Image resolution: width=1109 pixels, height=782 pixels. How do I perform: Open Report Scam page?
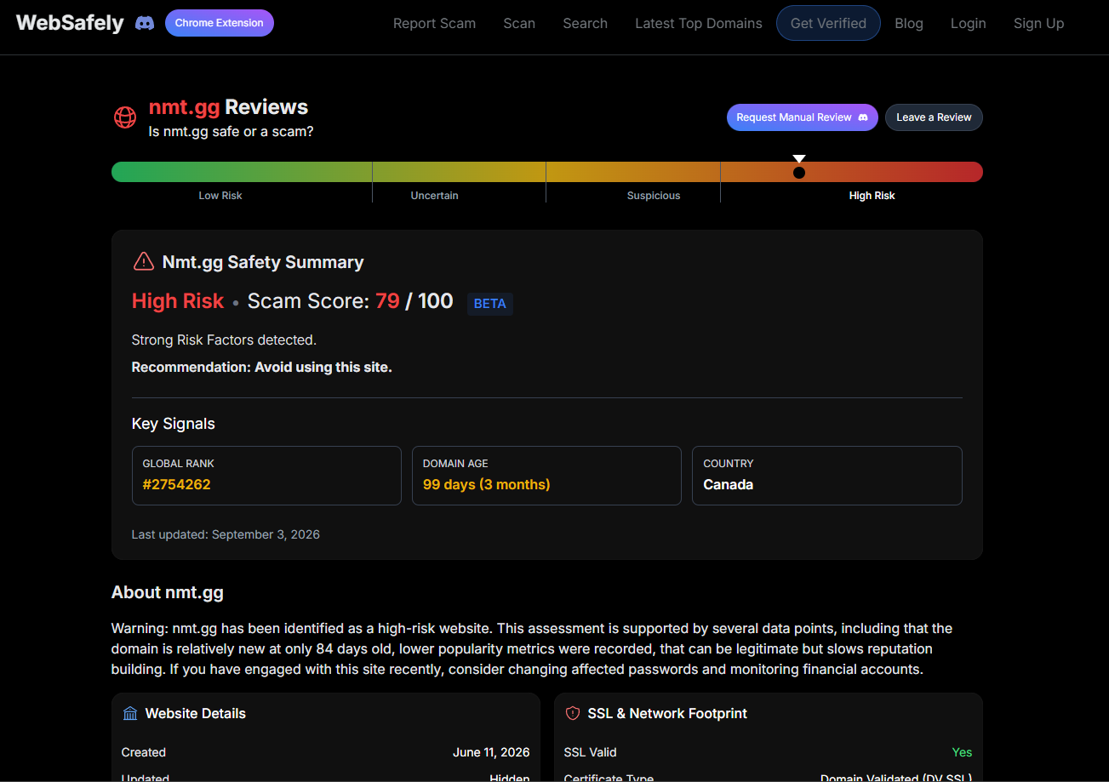coord(434,23)
